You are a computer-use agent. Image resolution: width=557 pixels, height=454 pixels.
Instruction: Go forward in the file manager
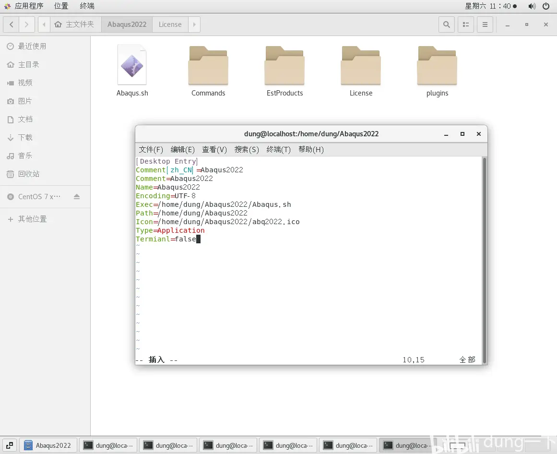tap(27, 24)
